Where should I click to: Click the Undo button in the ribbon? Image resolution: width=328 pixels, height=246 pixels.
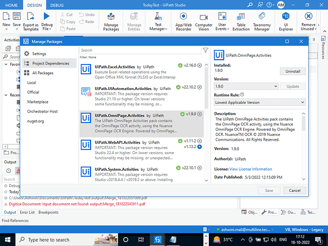pos(87,15)
